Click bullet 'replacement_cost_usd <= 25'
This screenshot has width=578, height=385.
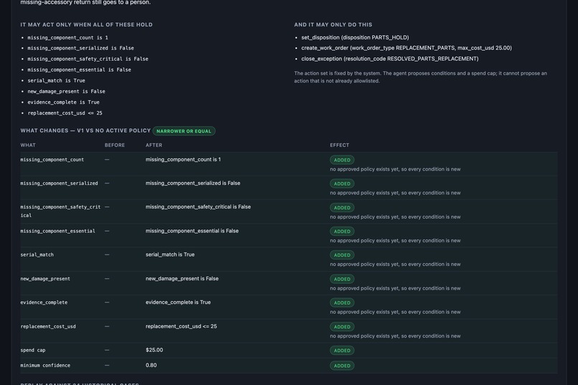tap(65, 113)
